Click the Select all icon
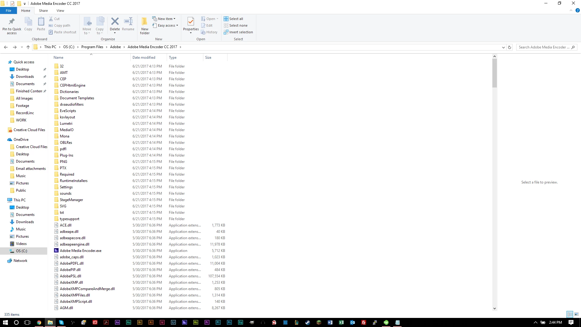 tap(226, 19)
